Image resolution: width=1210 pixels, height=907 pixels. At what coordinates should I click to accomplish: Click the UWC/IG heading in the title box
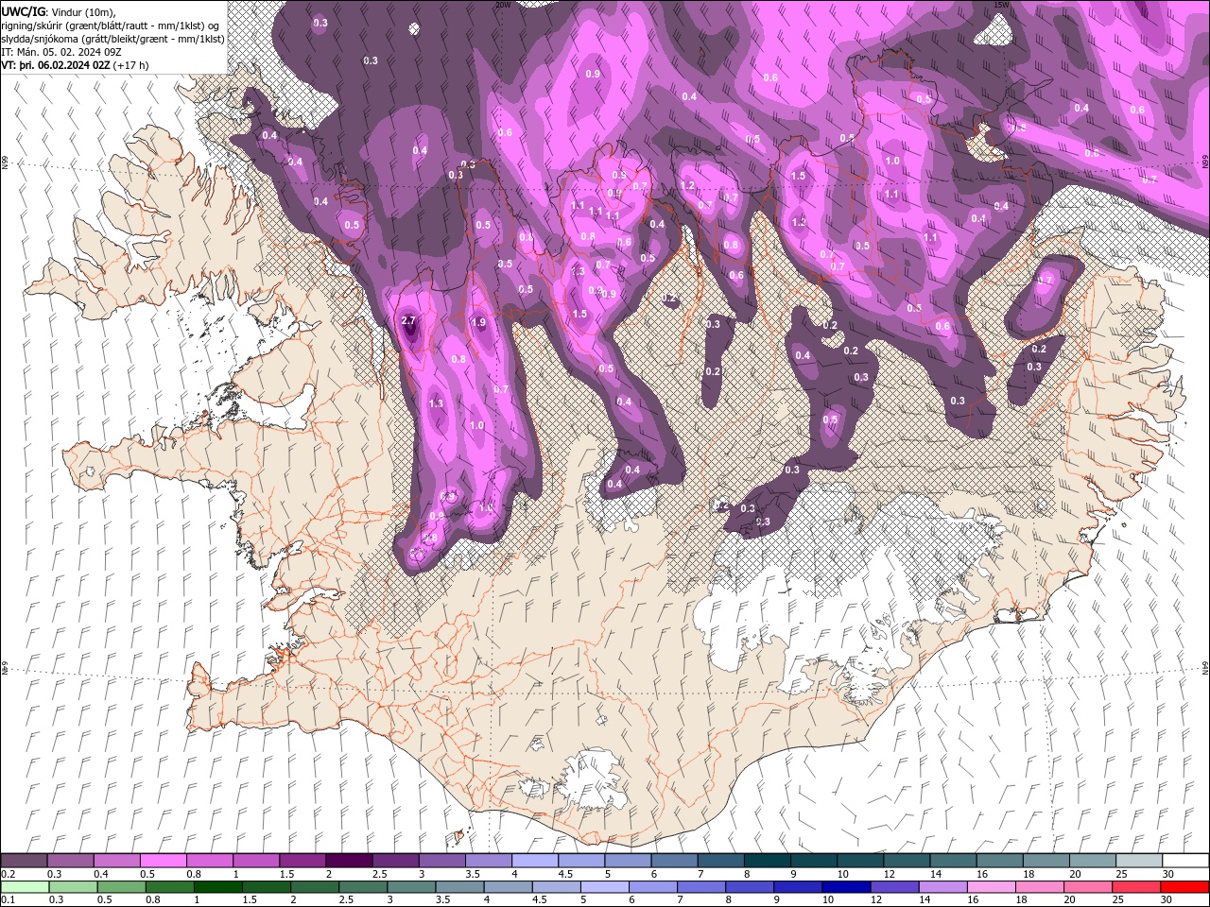pyautogui.click(x=25, y=11)
